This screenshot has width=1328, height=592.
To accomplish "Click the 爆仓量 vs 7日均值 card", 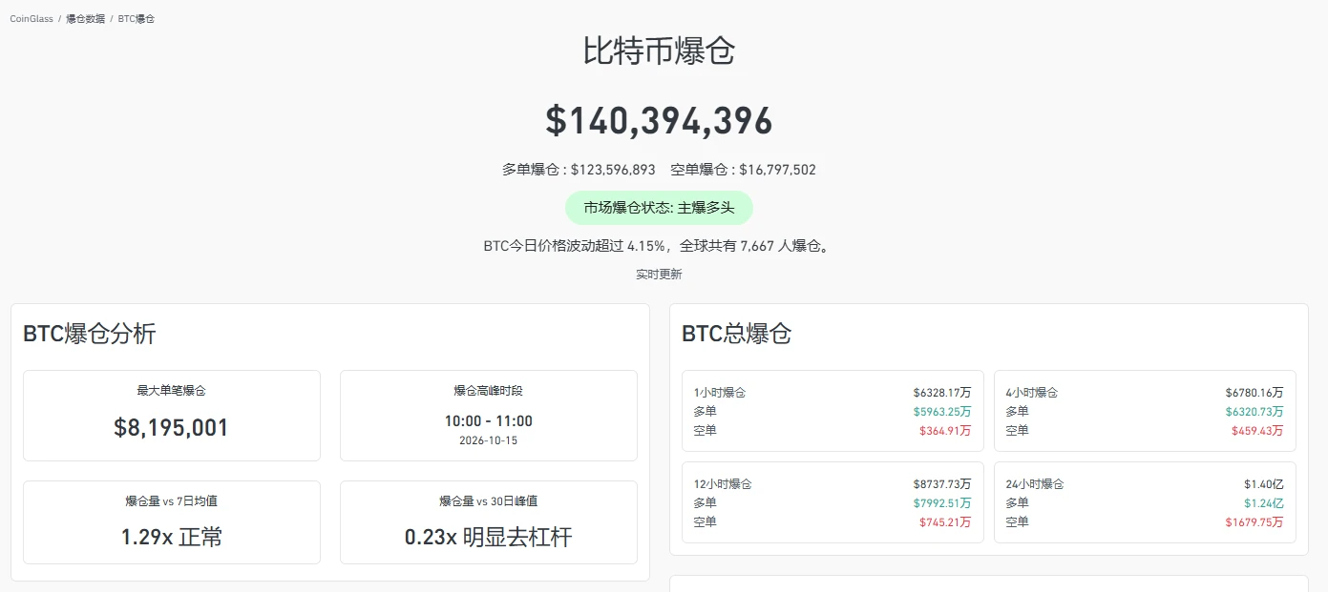I will [x=172, y=522].
